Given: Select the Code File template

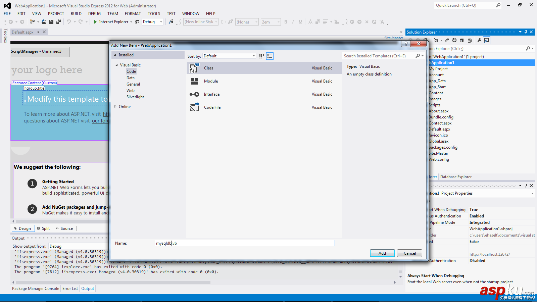Looking at the screenshot, I should pyautogui.click(x=264, y=107).
